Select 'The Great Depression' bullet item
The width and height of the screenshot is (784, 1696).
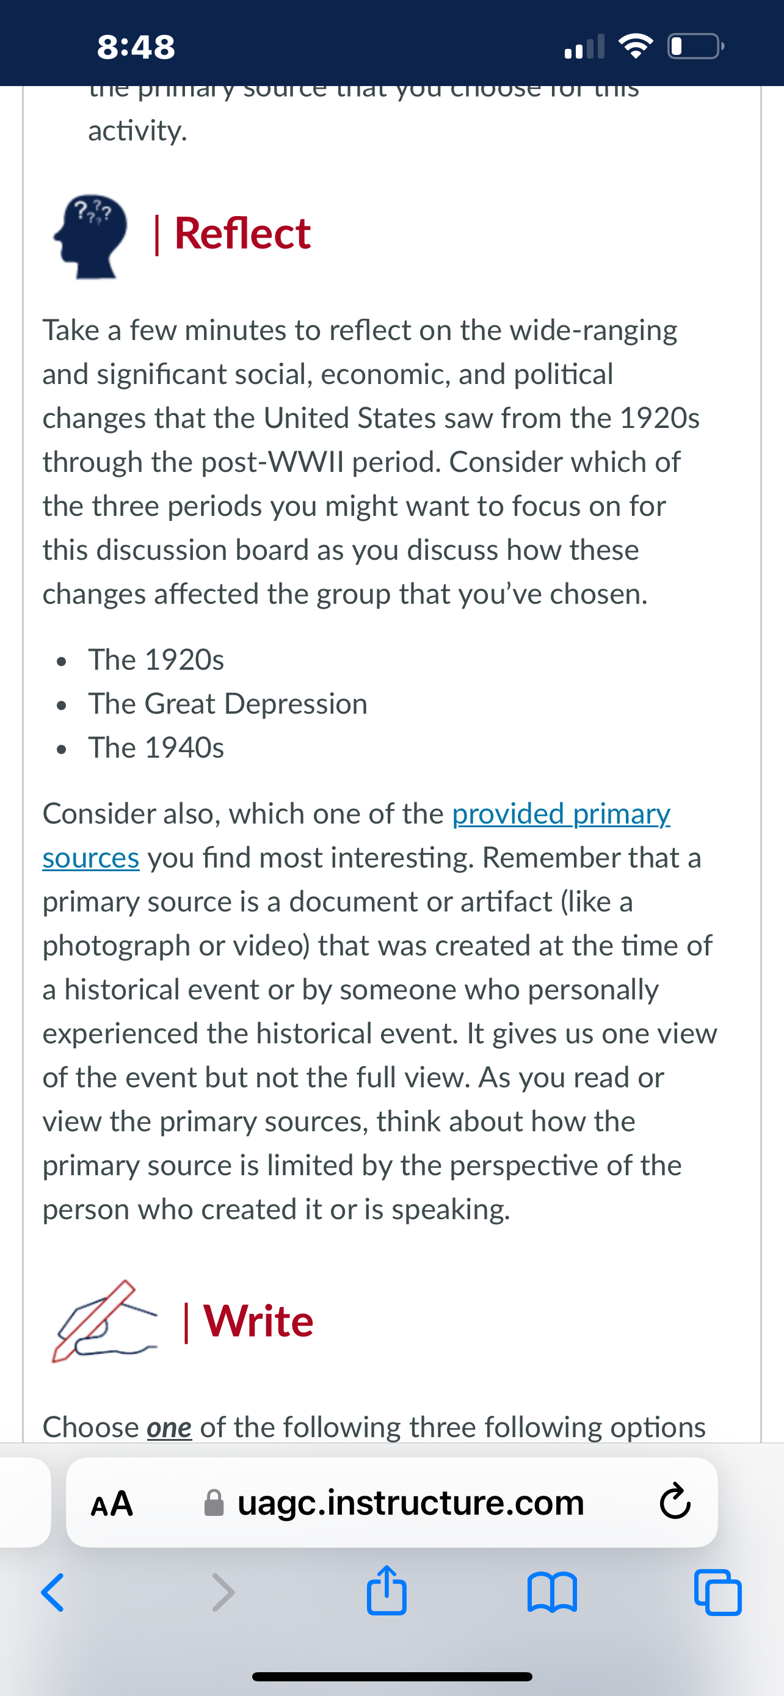click(x=228, y=704)
